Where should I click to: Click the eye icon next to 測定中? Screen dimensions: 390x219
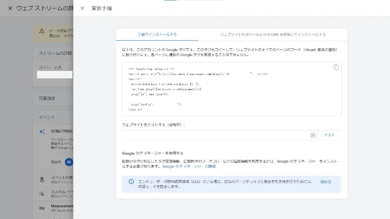[69, 162]
